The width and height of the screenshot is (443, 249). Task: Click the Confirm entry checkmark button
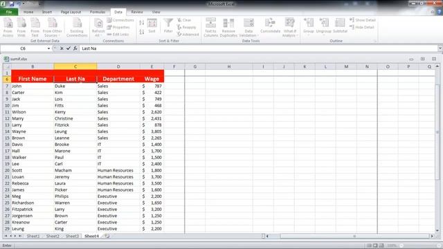point(69,48)
